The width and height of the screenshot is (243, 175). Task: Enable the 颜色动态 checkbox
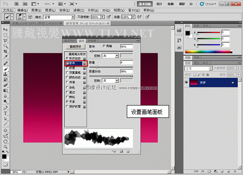pos(67,77)
